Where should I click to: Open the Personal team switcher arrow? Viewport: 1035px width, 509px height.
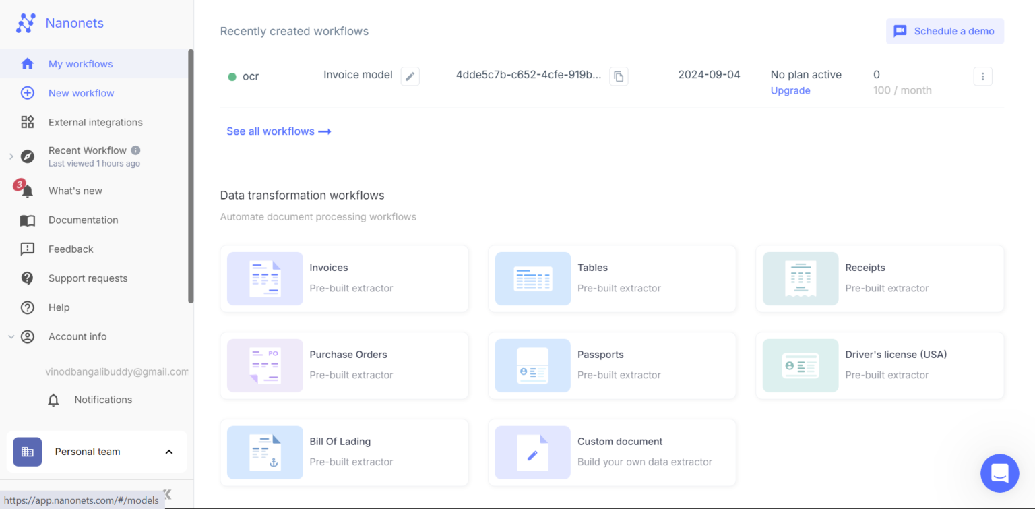pyautogui.click(x=169, y=452)
